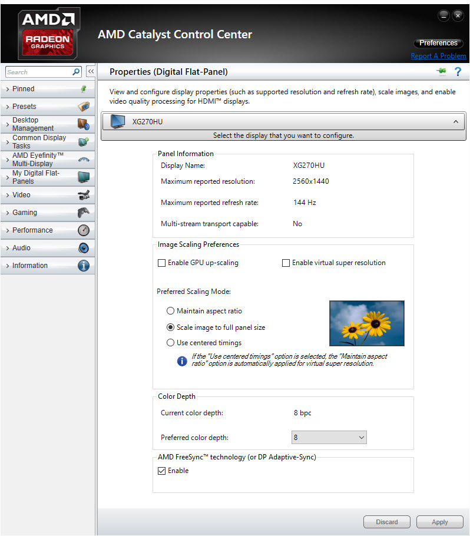Select Scale image to full panel size

(x=170, y=327)
